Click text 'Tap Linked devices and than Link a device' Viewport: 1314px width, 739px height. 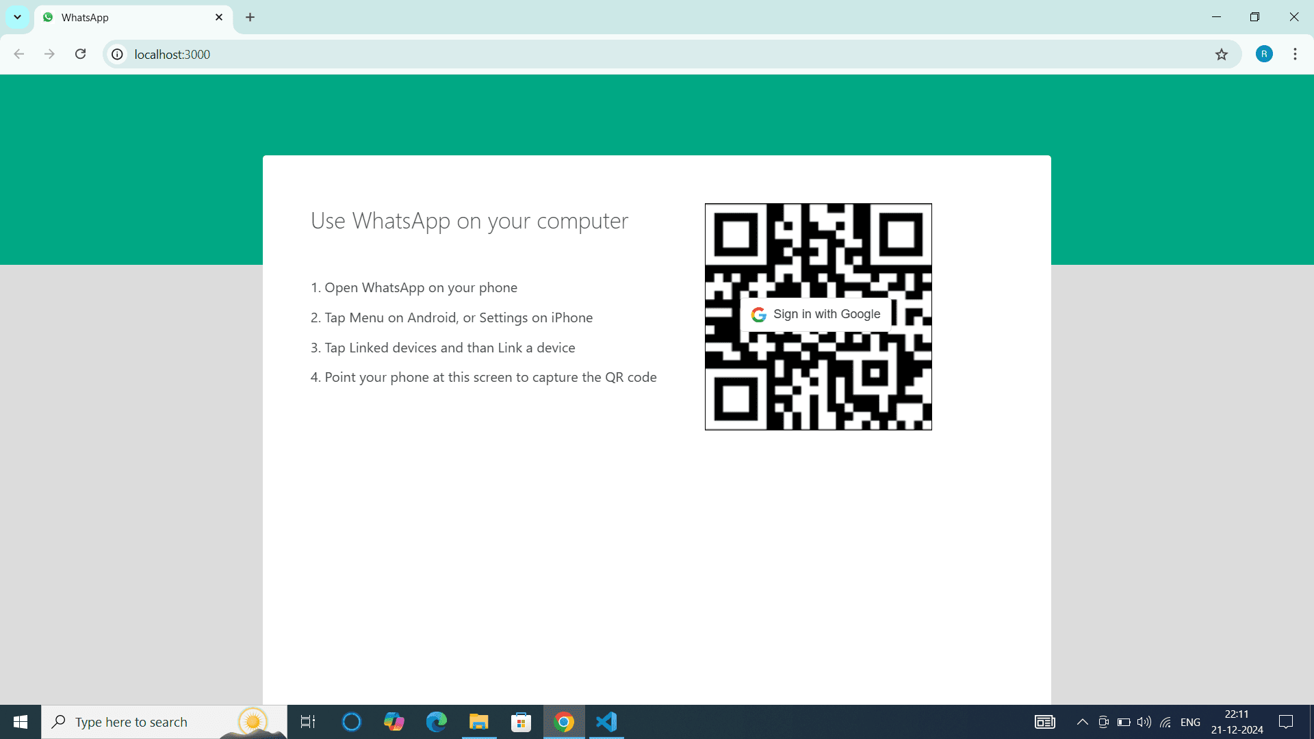click(450, 348)
